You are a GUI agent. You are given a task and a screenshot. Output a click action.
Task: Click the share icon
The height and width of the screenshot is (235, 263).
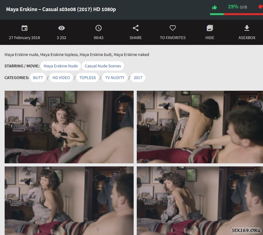[x=136, y=28]
